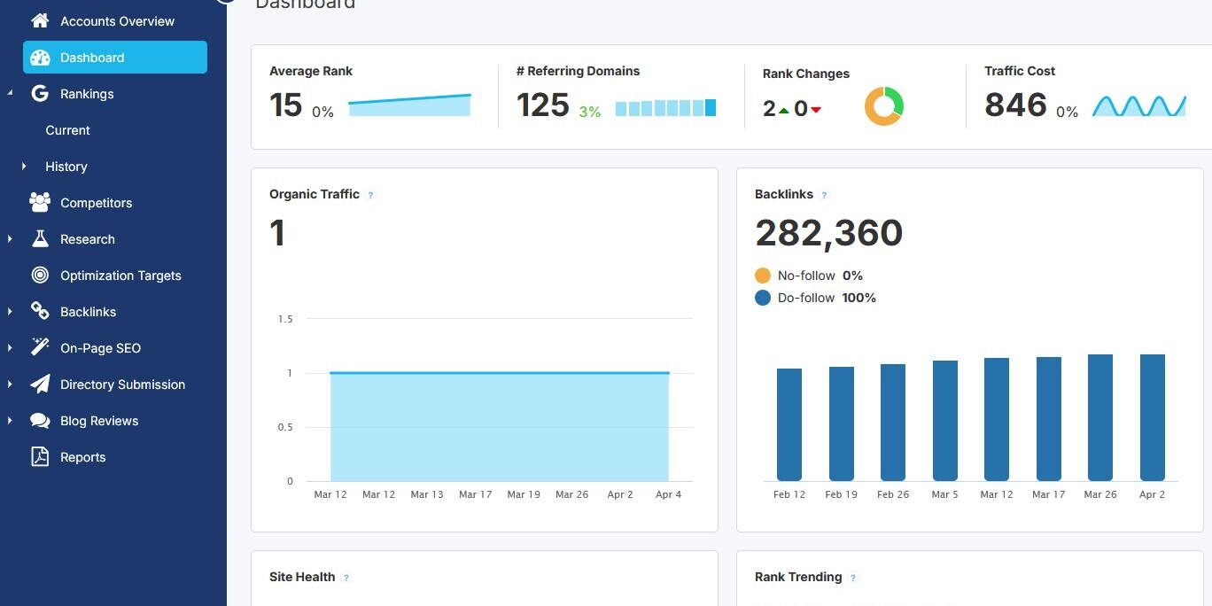Viewport: 1212px width, 606px height.
Task: Select the Backlinks chain-link icon
Action: (x=39, y=311)
